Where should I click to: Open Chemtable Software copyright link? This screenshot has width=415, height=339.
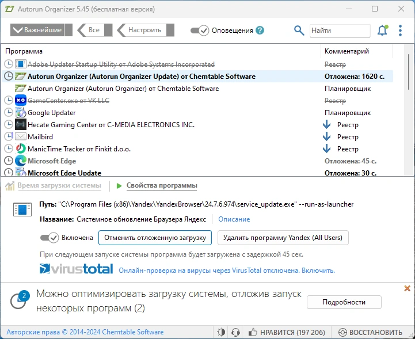[x=85, y=332]
